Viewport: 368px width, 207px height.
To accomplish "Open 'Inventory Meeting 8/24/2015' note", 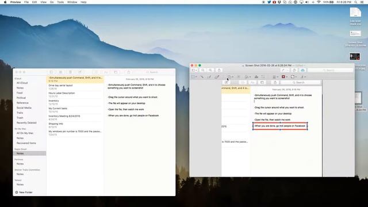I will pyautogui.click(x=75, y=117).
